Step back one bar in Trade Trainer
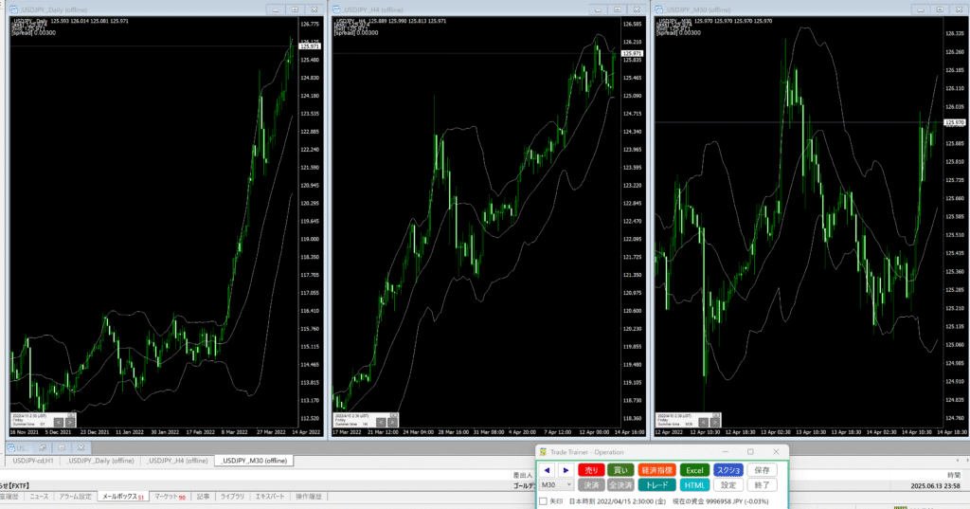 547,470
